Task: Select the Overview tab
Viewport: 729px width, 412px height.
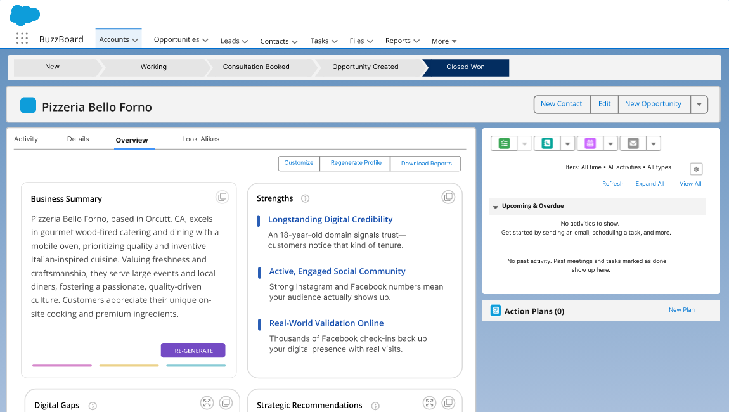Action: [132, 140]
